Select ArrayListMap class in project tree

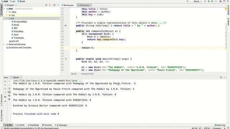(19, 21)
